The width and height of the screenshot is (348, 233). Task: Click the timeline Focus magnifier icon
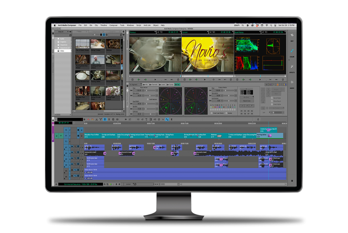[x=135, y=184]
